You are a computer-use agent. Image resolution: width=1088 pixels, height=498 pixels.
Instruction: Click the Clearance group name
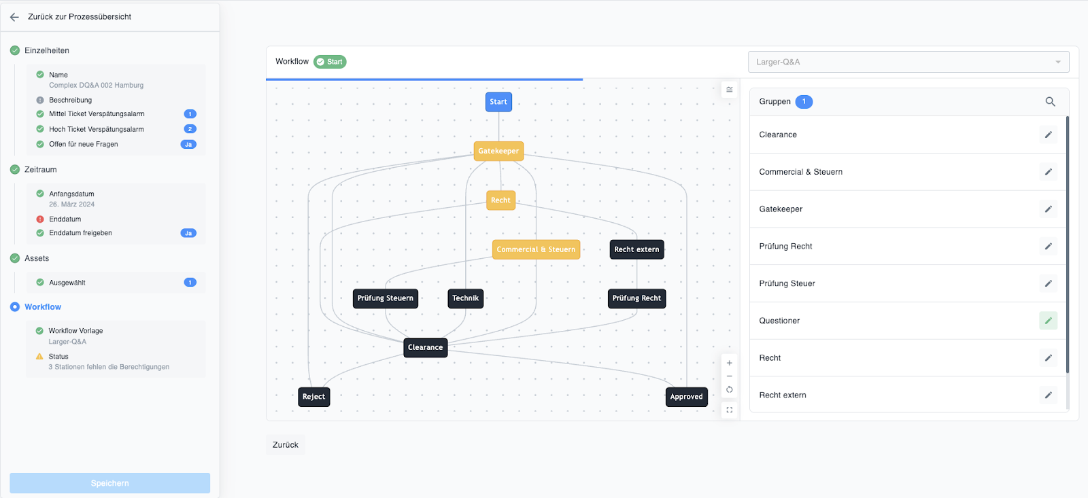[x=778, y=135]
